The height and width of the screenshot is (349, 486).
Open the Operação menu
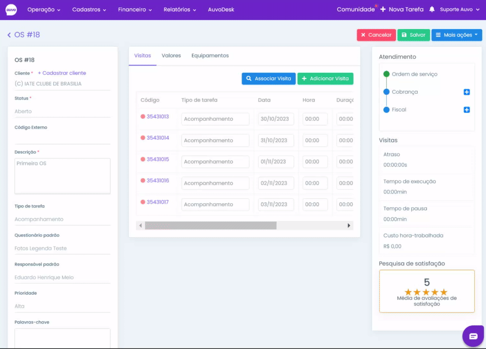(44, 10)
